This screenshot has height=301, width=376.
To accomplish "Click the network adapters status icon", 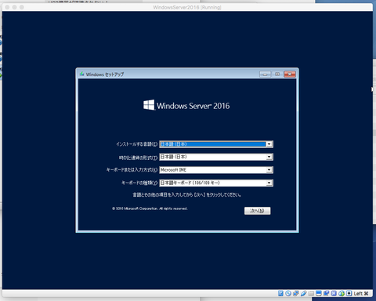I will pyautogui.click(x=296, y=293).
